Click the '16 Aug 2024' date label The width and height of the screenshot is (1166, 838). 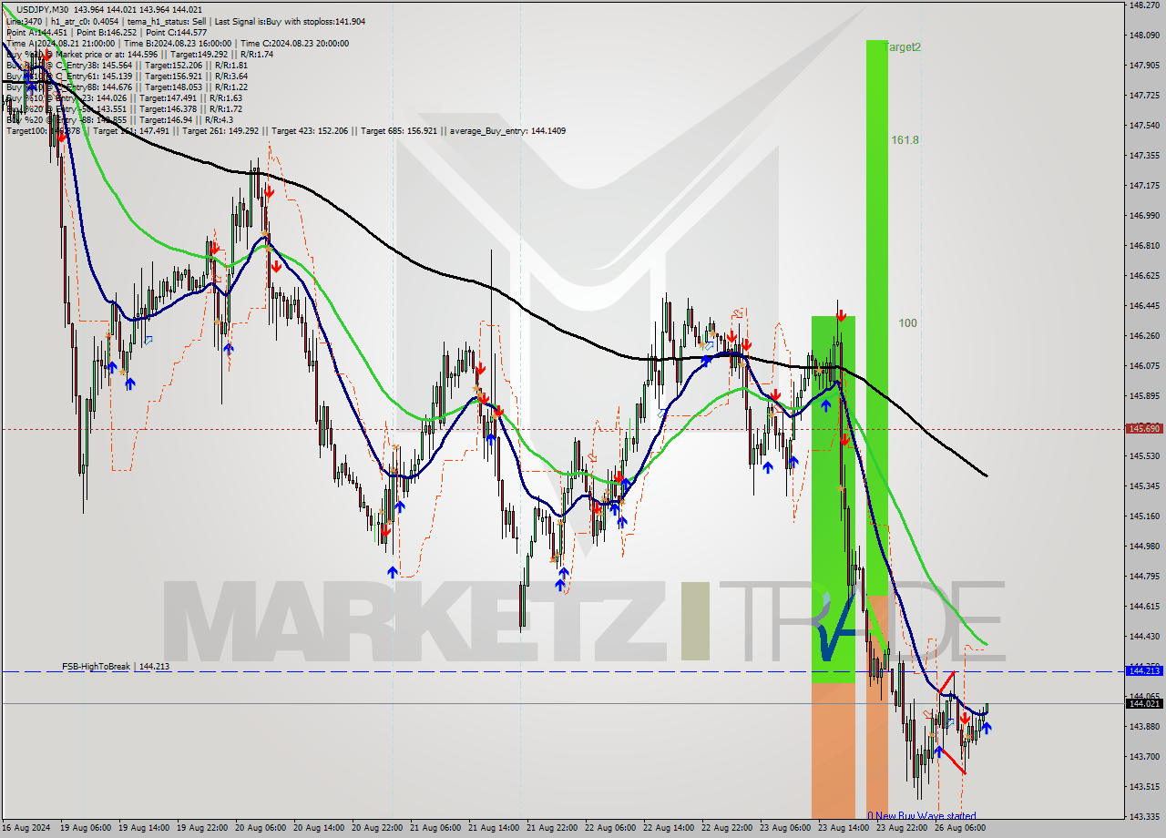pos(26,829)
